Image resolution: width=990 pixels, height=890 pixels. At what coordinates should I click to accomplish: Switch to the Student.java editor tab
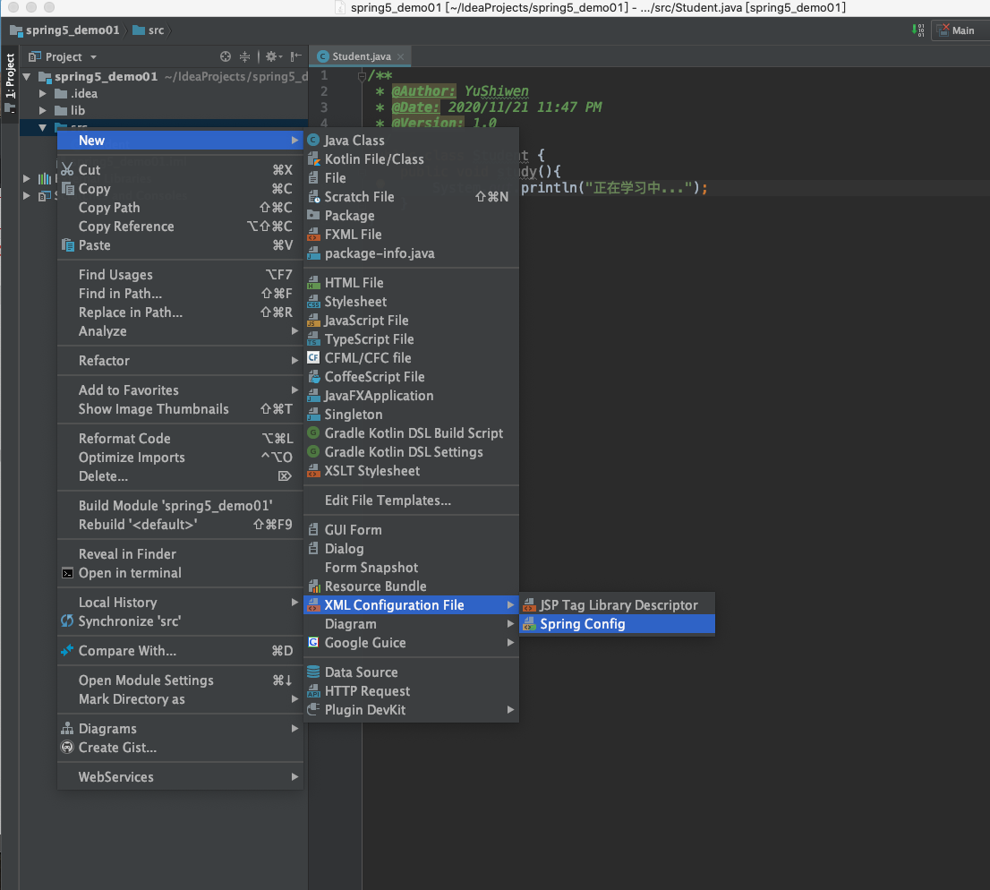[361, 56]
